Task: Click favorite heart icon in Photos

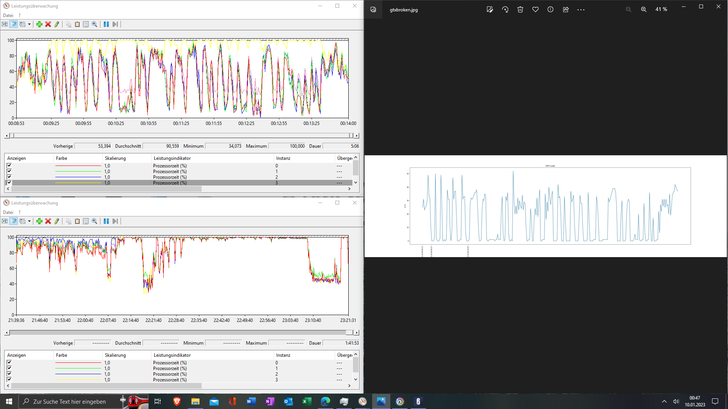Action: (x=535, y=9)
